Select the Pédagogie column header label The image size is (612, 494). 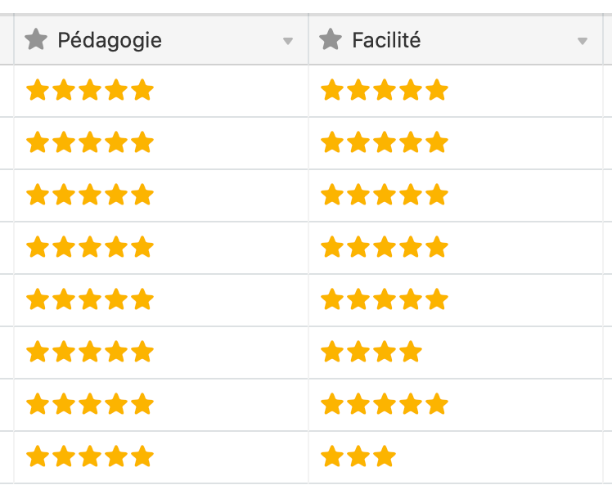point(110,39)
